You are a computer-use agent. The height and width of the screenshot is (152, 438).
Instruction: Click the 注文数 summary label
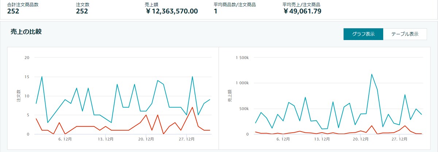[82, 5]
